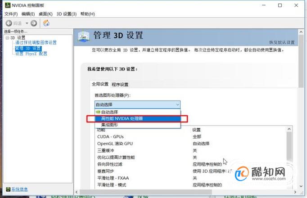Select the 三重缓冲 setting row
Image resolution: width=307 pixels, height=198 pixels.
pyautogui.click(x=191, y=150)
